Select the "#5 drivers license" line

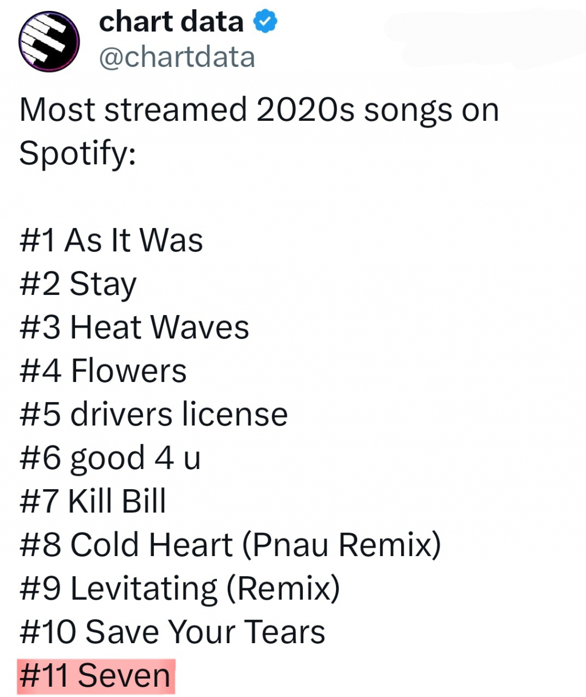(153, 414)
